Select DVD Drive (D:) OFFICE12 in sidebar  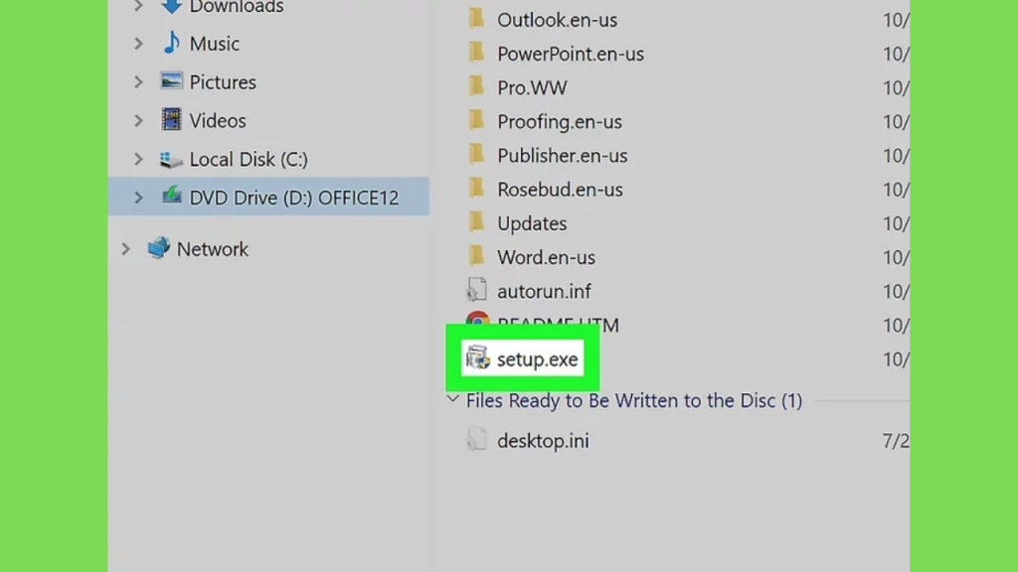tap(294, 198)
